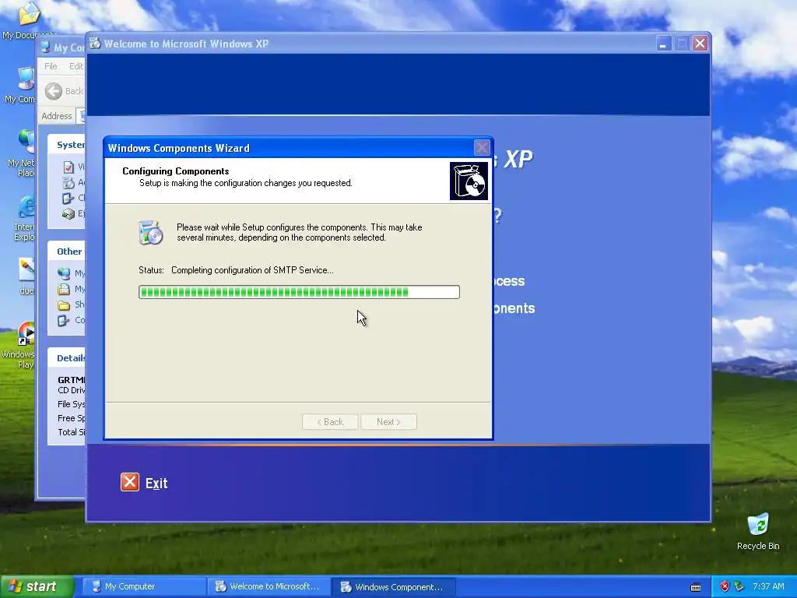Click the Configuring Components heading
Image resolution: width=797 pixels, height=598 pixels.
pyautogui.click(x=175, y=171)
